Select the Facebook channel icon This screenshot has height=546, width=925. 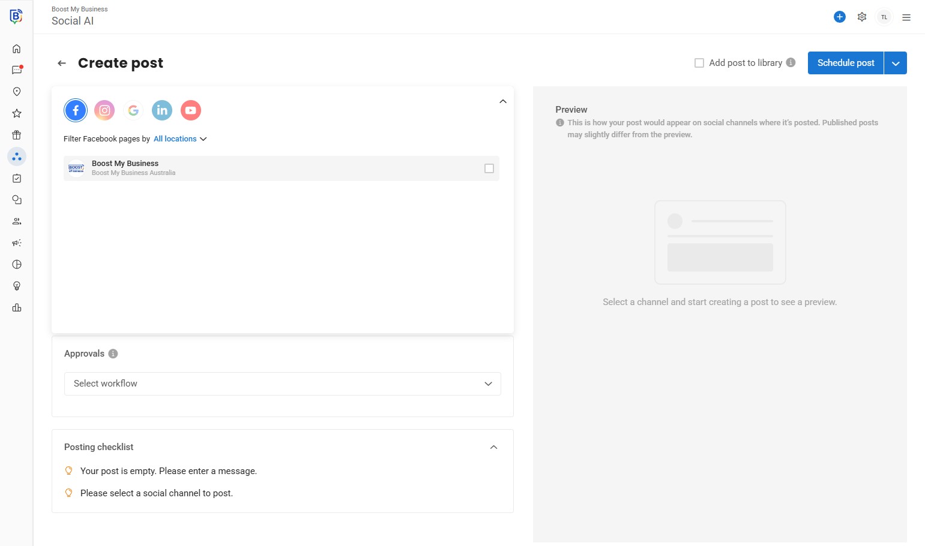tap(76, 110)
